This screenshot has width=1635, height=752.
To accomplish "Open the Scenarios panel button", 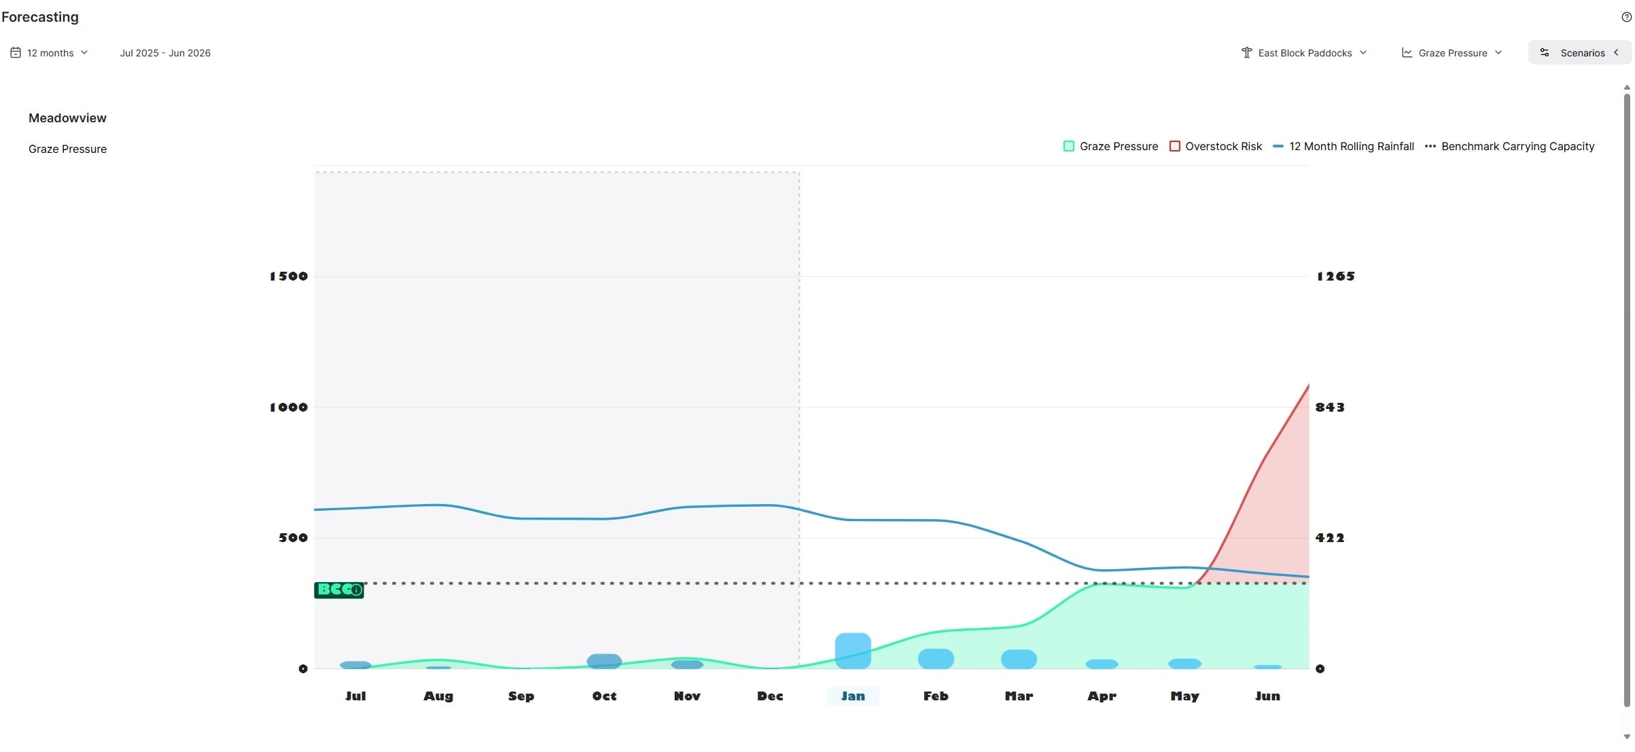I will tap(1581, 52).
